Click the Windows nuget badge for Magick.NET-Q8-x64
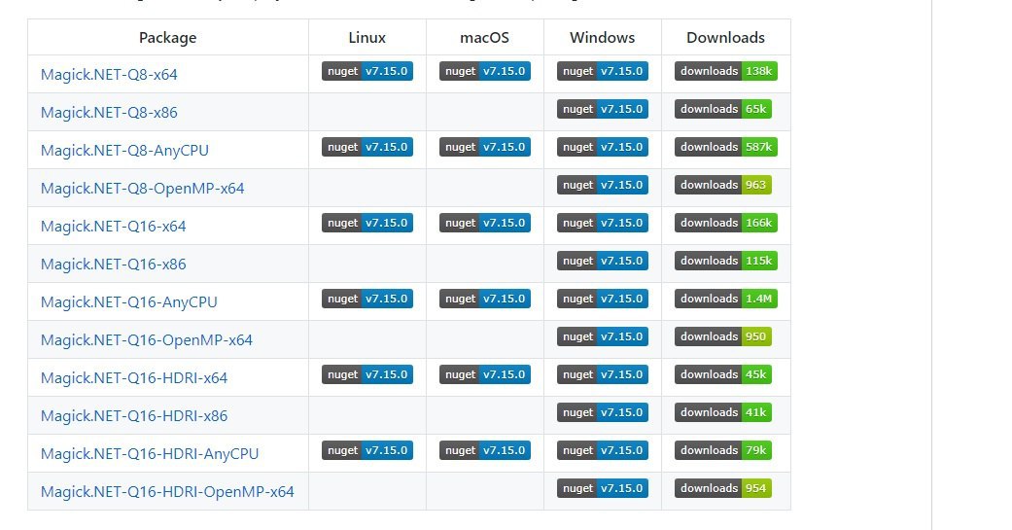Screen dimensions: 1012x530 [x=602, y=71]
